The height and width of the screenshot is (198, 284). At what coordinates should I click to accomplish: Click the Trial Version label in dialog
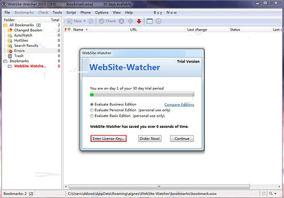pos(188,62)
